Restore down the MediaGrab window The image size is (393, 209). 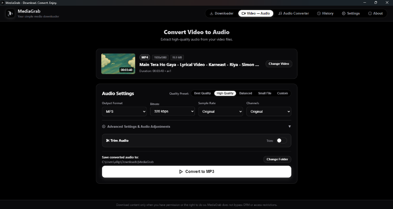376,3
